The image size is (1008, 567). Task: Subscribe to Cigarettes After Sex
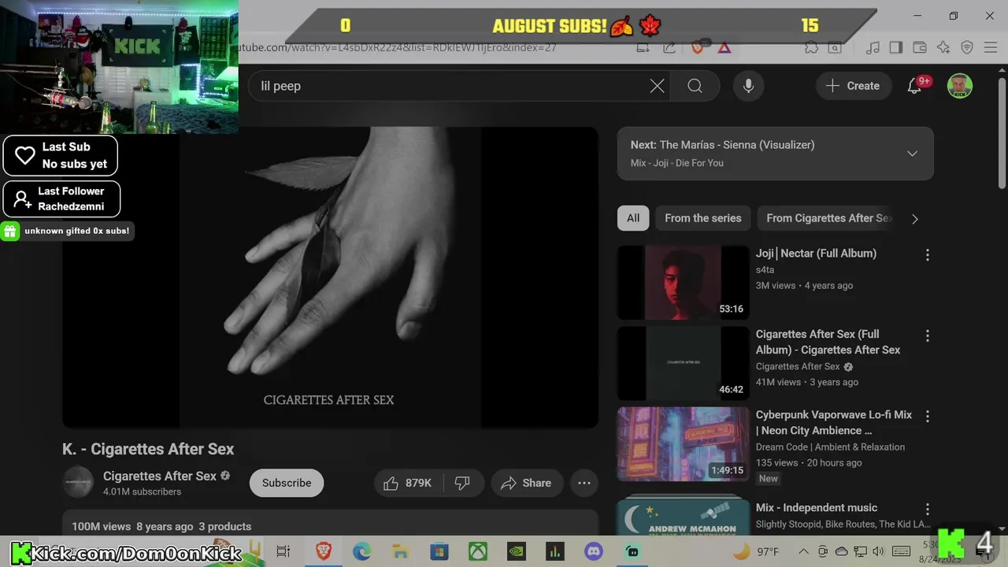[287, 483]
